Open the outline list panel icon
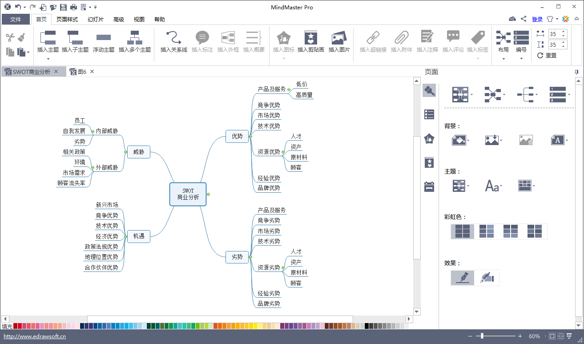Screen dimensions: 584x344 pyautogui.click(x=429, y=114)
